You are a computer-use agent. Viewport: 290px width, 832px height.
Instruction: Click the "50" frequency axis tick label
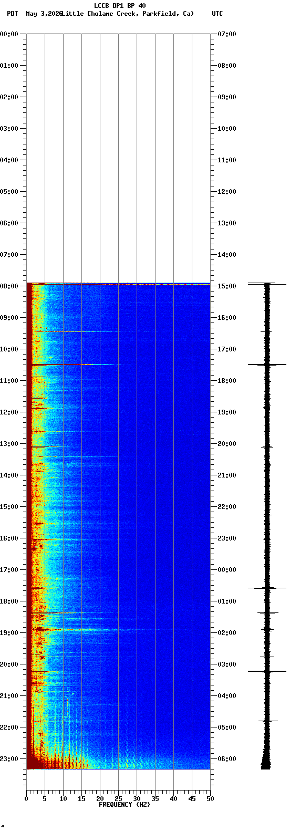pyautogui.click(x=210, y=799)
